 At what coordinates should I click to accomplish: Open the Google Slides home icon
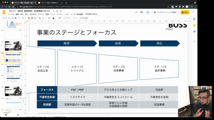[x=4, y=12]
